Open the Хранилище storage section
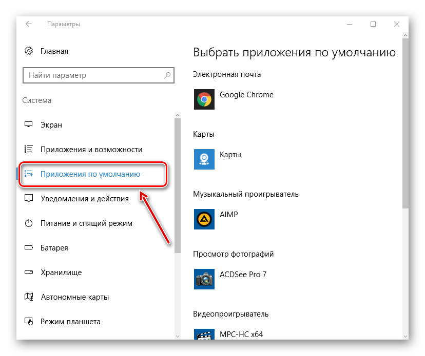425x356 pixels. (61, 273)
